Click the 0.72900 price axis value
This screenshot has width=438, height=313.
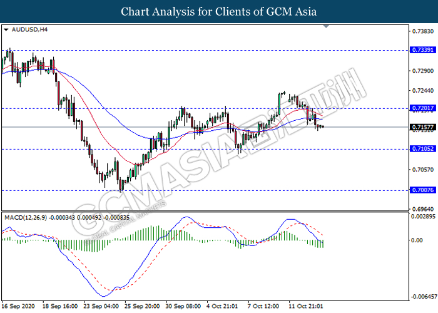423,71
